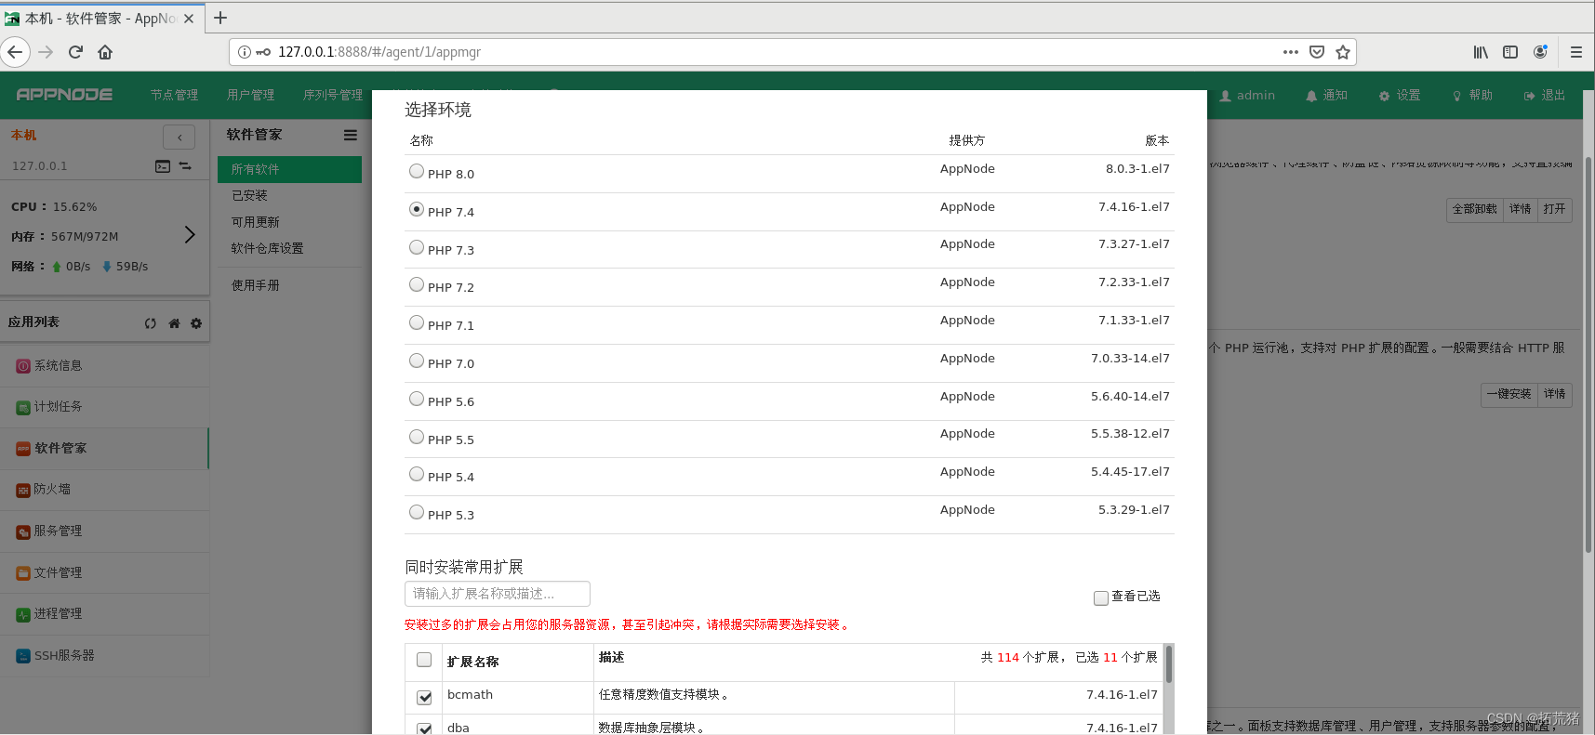The width and height of the screenshot is (1595, 735).
Task: Select the PHP 7.4 radio button
Action: point(417,209)
